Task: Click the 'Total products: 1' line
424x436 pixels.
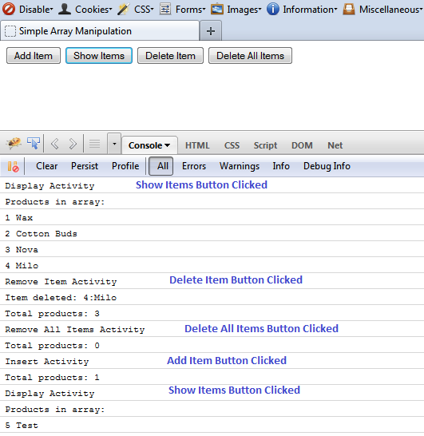Action: [212, 378]
